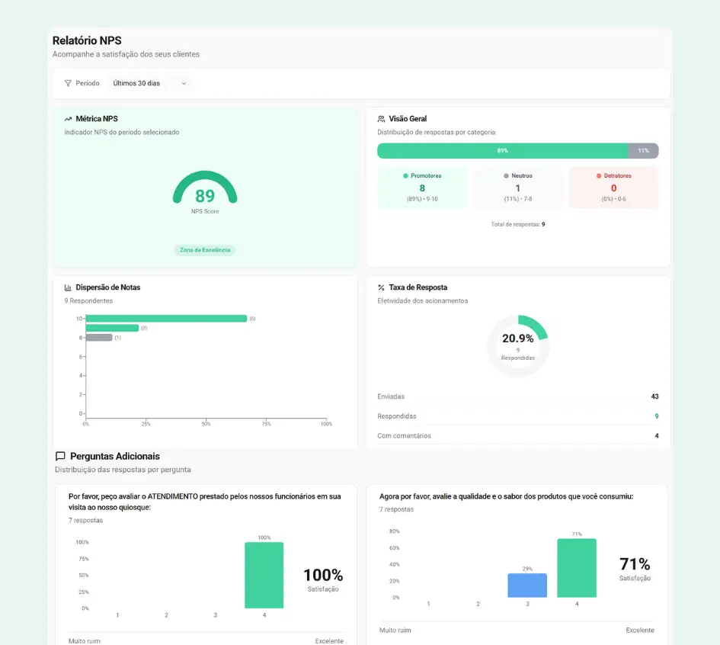Select the Neutros category card
The image size is (720, 645).
517,188
